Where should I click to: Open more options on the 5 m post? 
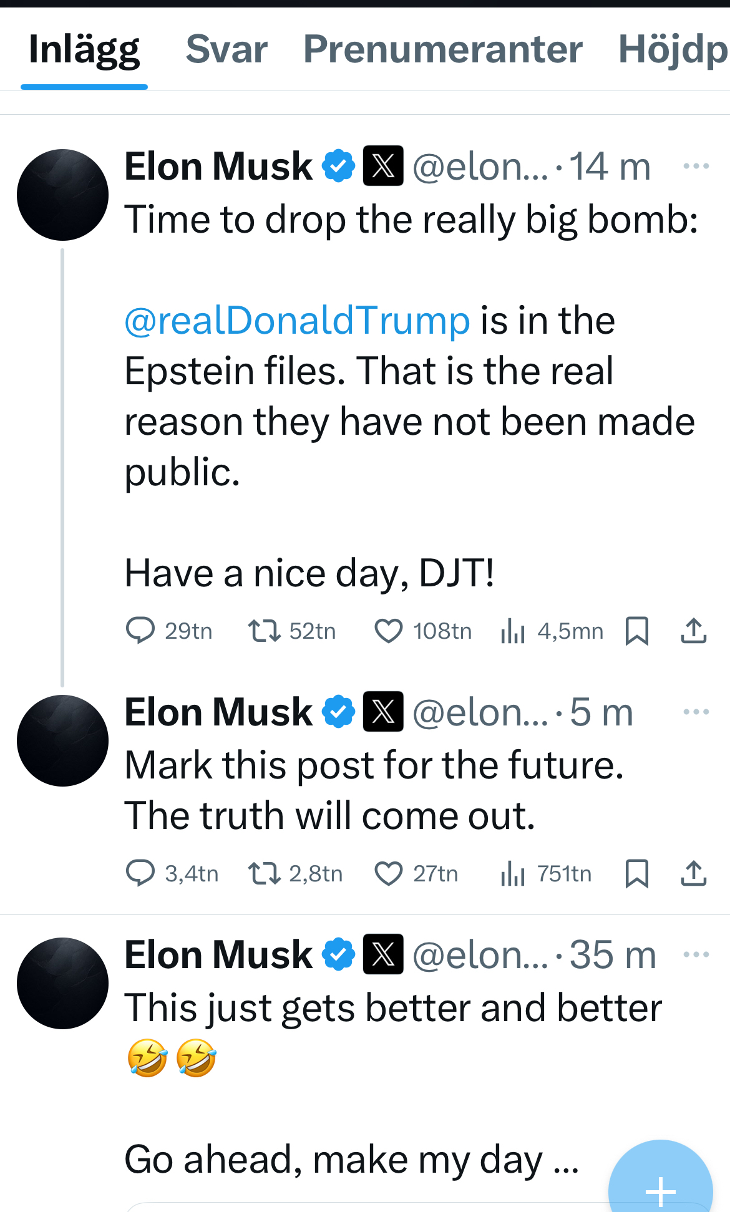pyautogui.click(x=696, y=712)
